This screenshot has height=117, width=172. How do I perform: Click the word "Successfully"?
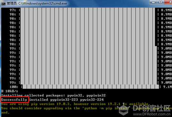14,99
